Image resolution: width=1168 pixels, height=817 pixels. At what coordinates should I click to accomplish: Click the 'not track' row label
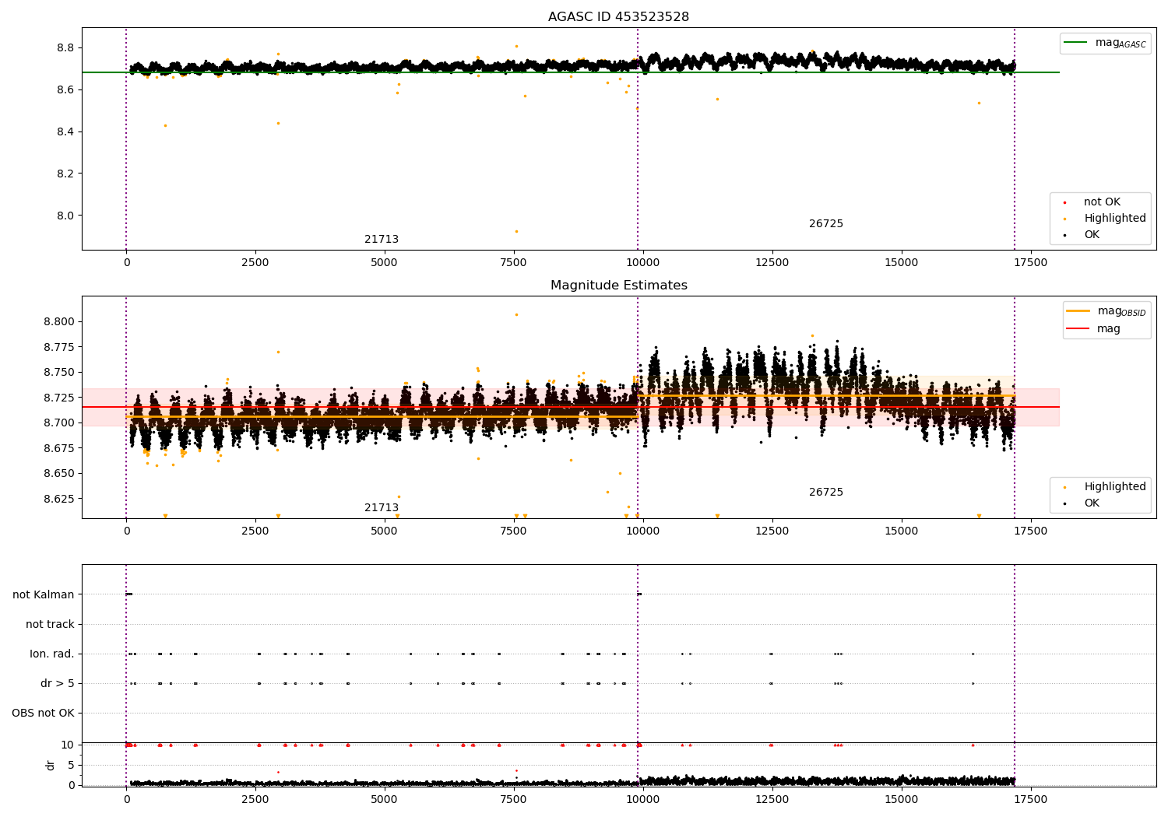50,625
